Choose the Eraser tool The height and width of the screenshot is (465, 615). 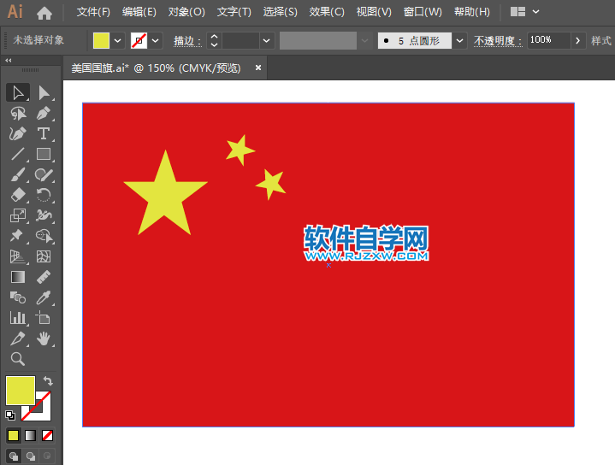point(18,195)
